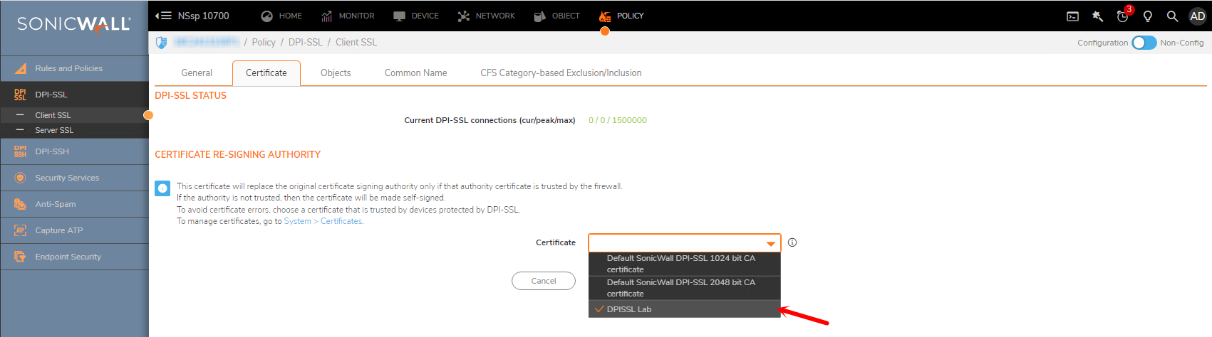1212x337 pixels.
Task: Collapse the sidebar with hamburger icon
Action: coord(163,16)
